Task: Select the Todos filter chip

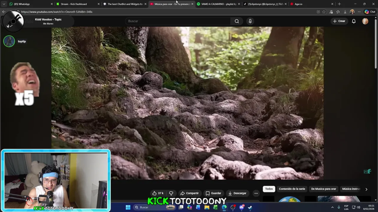Action: point(269,189)
